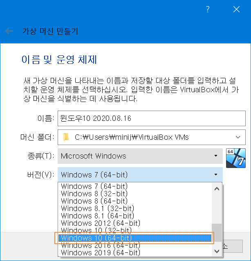Screen dimensions: 251x261
Task: Click the list scrollbar down arrow
Action: click(217, 251)
